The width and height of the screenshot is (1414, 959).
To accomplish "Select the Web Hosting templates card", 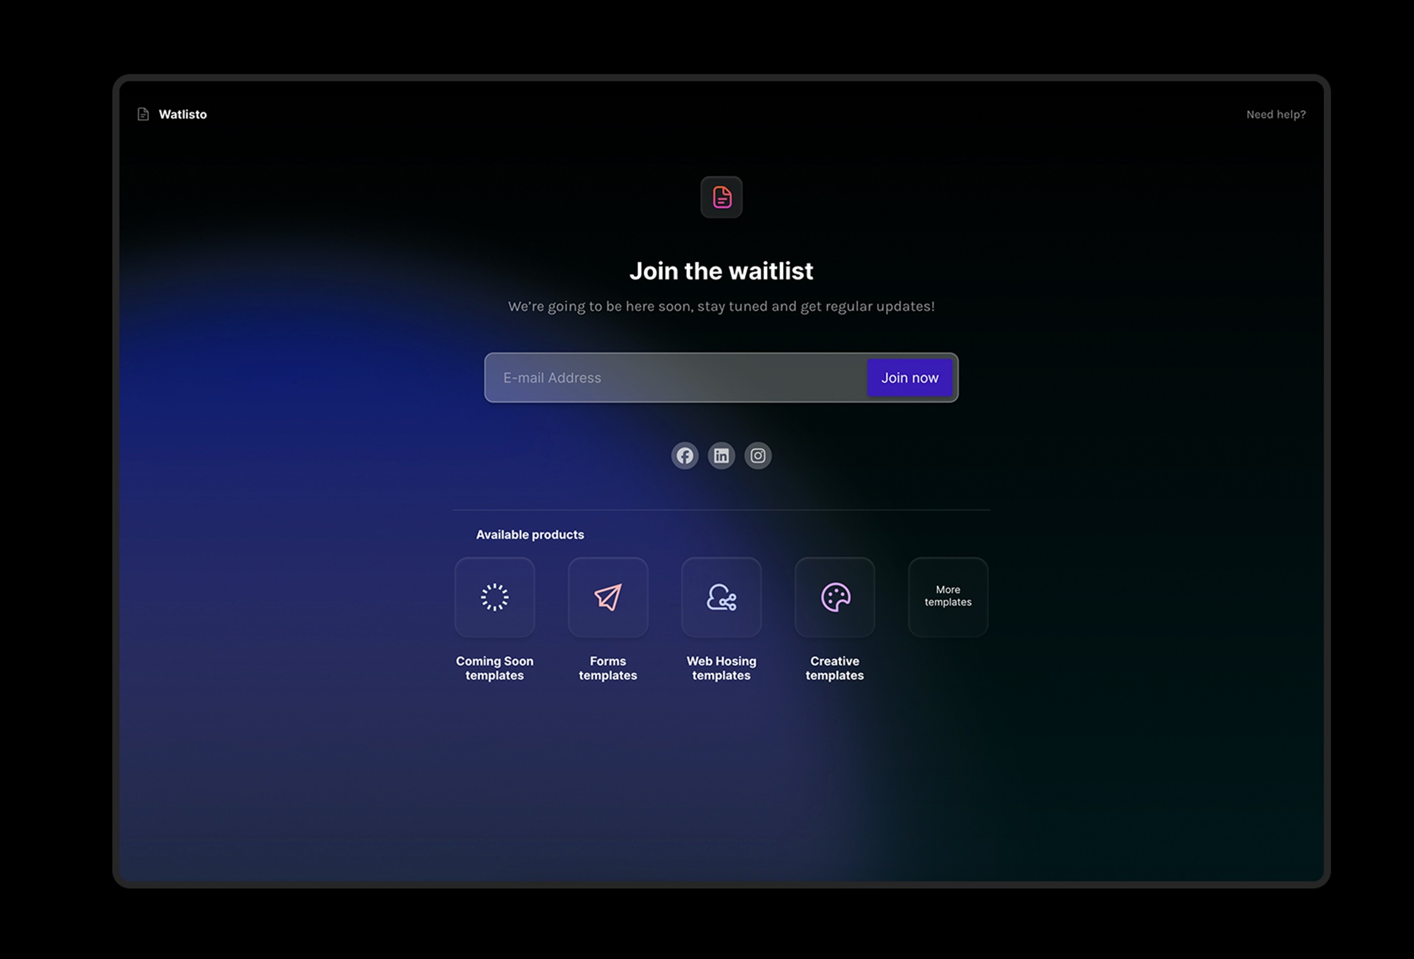I will pos(722,597).
